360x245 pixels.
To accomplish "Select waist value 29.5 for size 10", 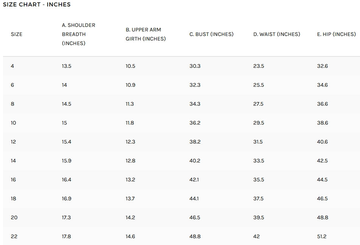I will click(259, 123).
